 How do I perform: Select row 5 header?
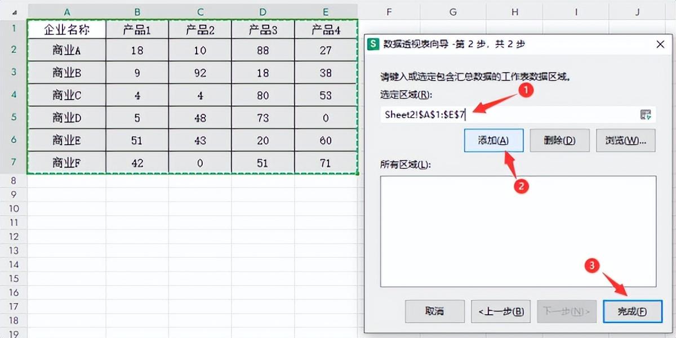pyautogui.click(x=14, y=117)
